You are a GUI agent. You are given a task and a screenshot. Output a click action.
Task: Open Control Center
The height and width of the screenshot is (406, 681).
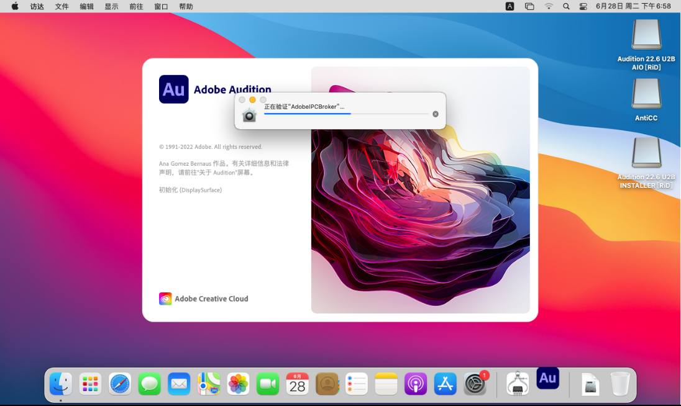point(583,6)
